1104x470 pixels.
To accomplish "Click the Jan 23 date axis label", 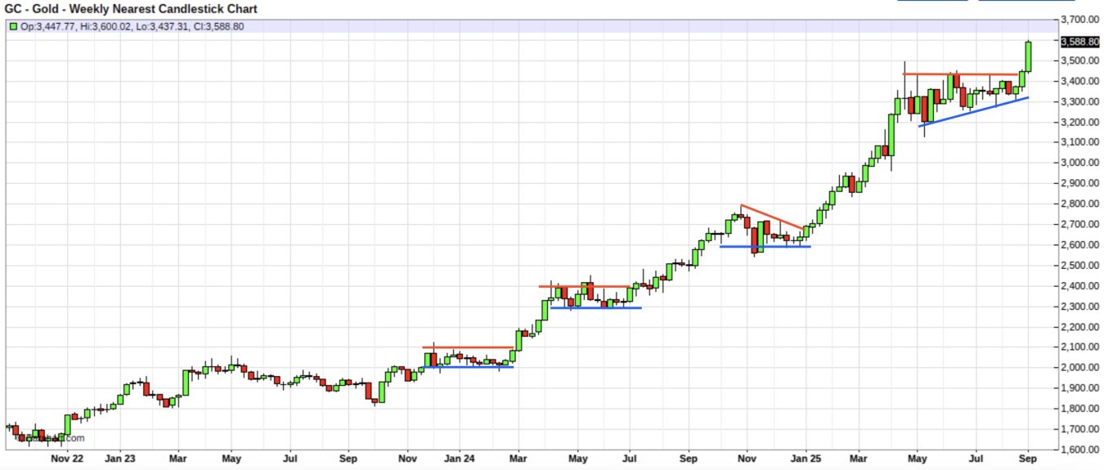I will coord(119,459).
